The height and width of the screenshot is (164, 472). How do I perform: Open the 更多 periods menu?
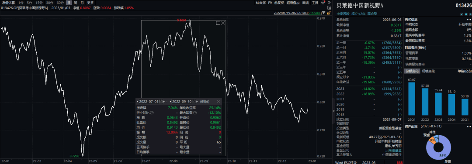(x=90, y=3)
